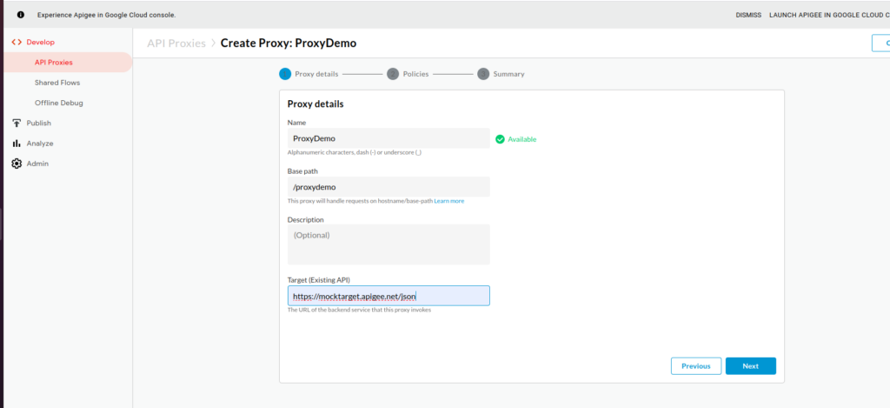
Task: Select the Proxy details step circle
Action: point(285,74)
